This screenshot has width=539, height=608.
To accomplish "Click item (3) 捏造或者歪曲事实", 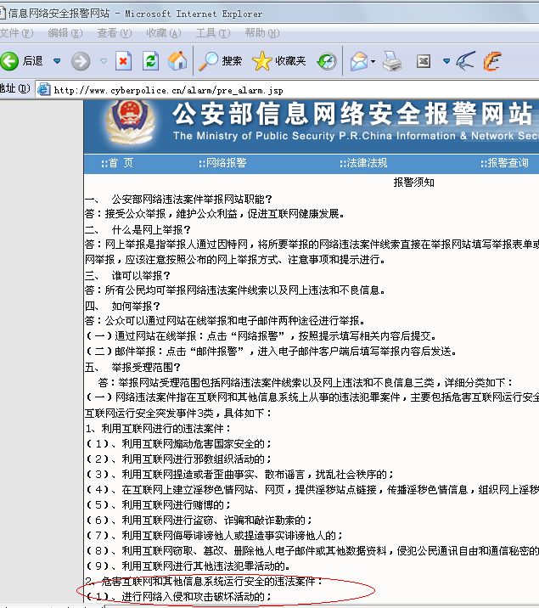I will pos(240,474).
